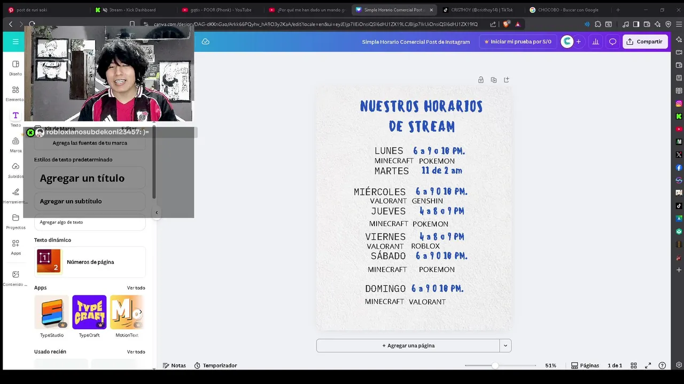Click Ver todo next to Apps
The width and height of the screenshot is (684, 384).
point(136,288)
